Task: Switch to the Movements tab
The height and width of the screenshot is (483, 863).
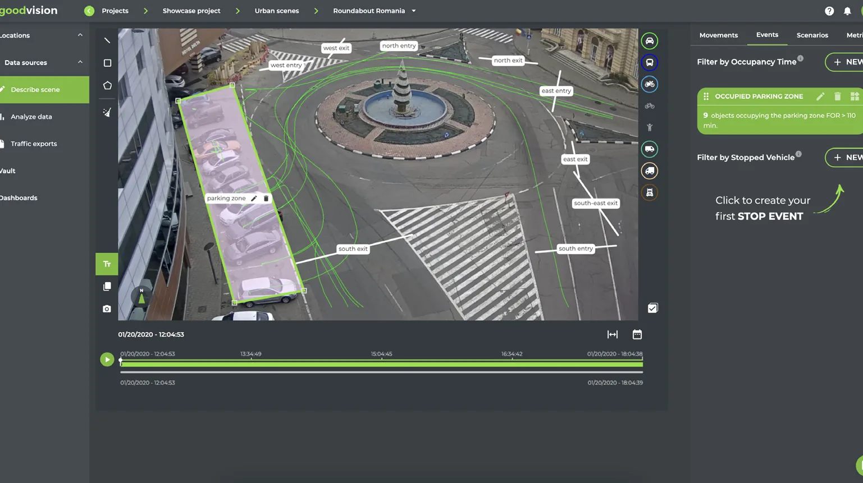Action: click(x=719, y=35)
